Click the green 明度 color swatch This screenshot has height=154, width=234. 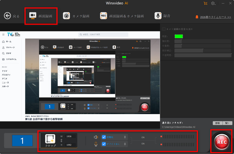tap(179, 36)
